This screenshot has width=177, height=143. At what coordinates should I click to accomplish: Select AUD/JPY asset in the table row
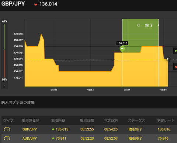29,139
